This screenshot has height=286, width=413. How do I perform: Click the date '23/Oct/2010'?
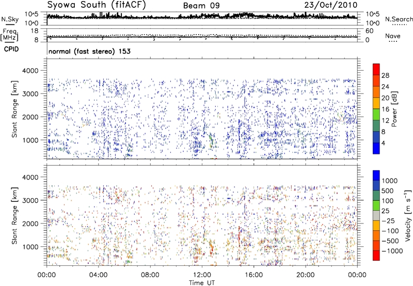[331, 5]
